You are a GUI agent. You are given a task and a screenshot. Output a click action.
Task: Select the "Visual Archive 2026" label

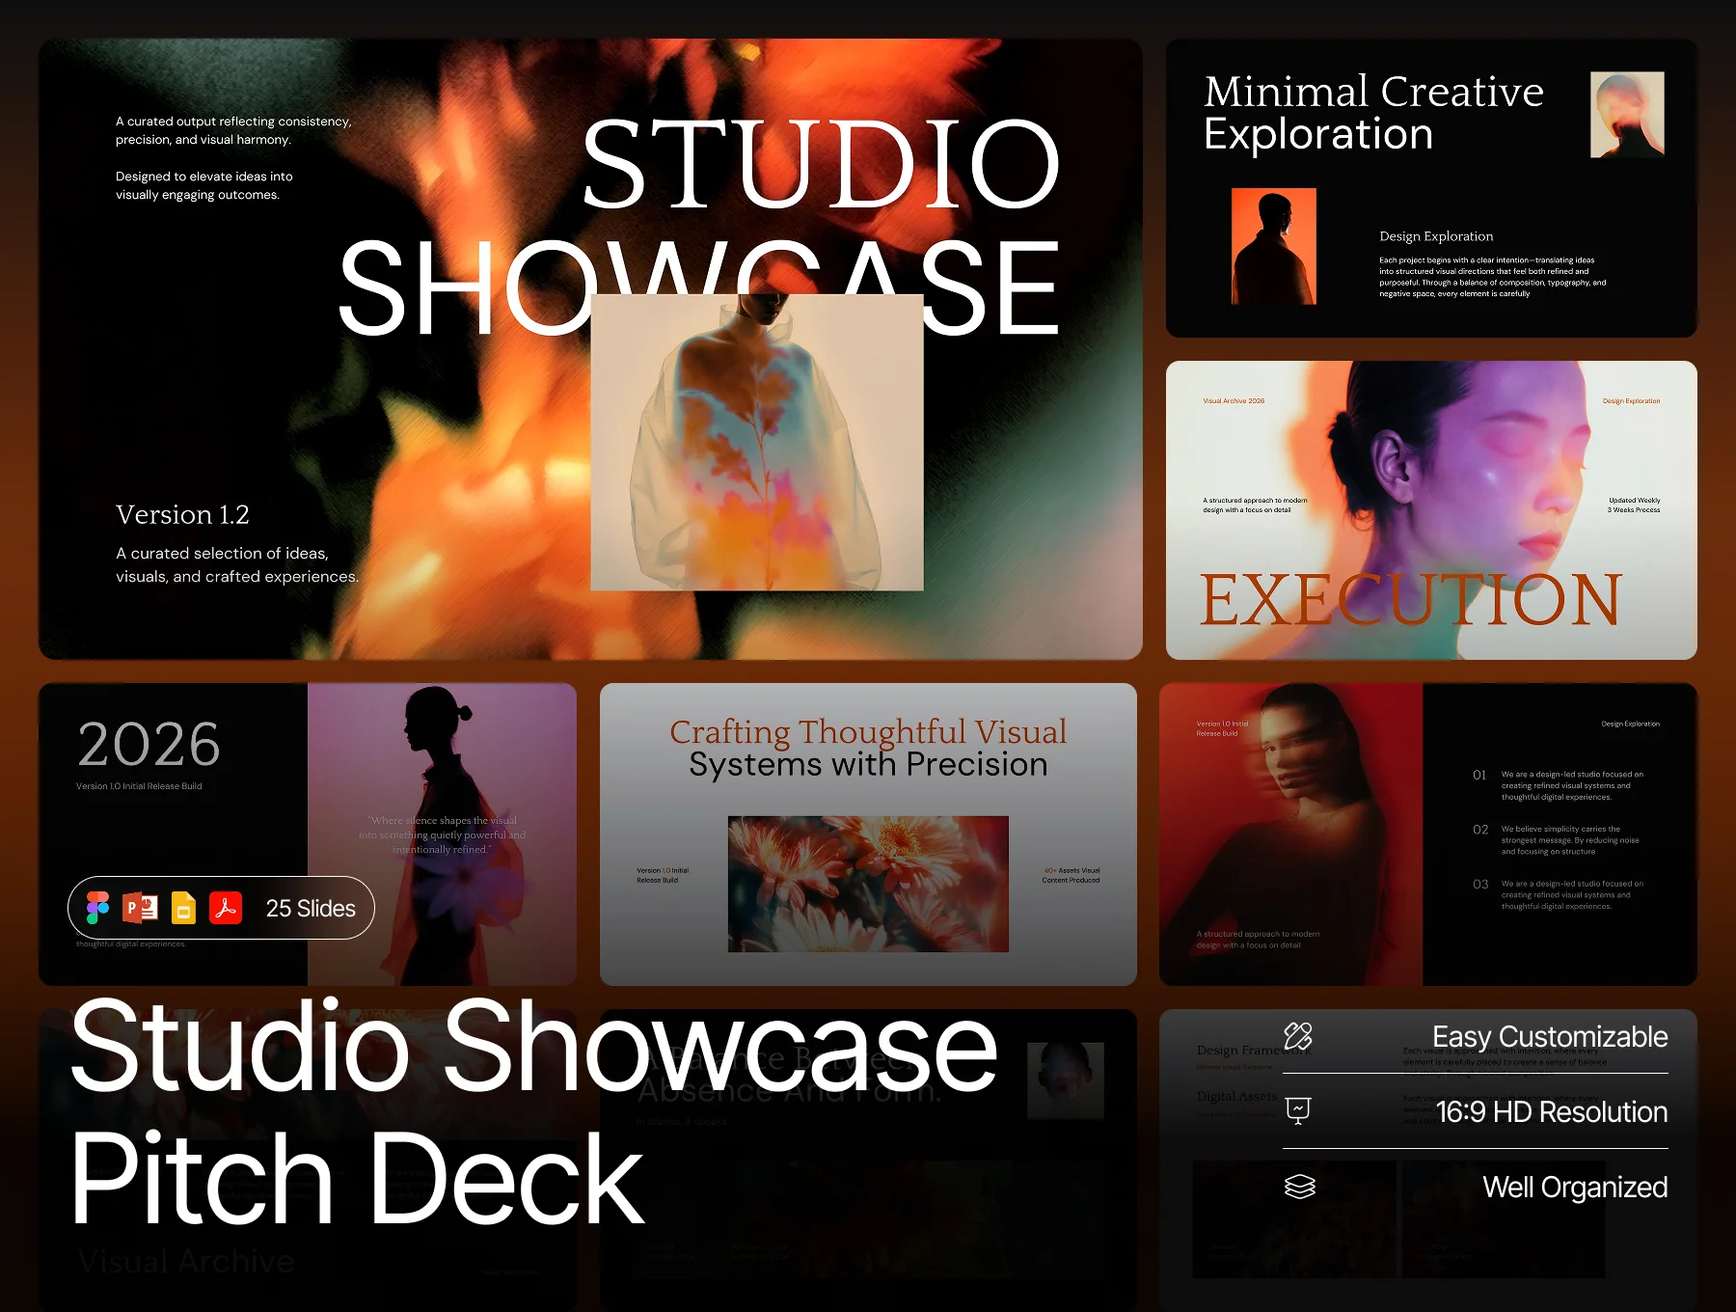click(x=1234, y=400)
